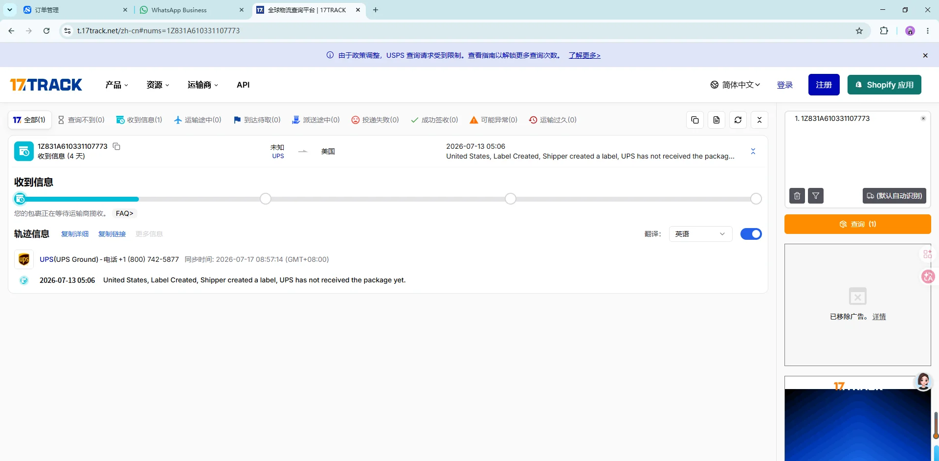Image resolution: width=939 pixels, height=461 pixels.
Task: Open the 简体中文 language selector
Action: click(736, 85)
